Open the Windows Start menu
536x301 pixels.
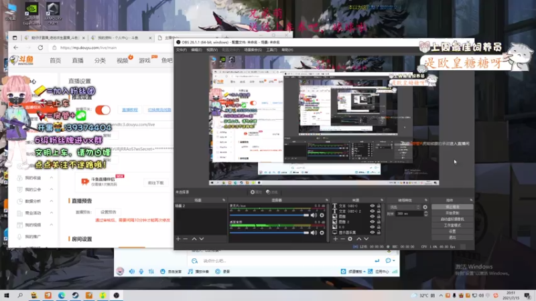click(x=7, y=295)
